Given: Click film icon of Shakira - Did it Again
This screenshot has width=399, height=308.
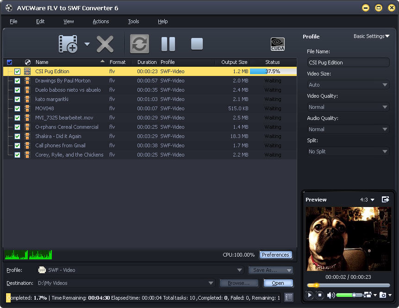Looking at the screenshot, I should pyautogui.click(x=27, y=136).
